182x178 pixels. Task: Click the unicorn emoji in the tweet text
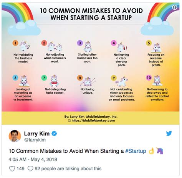click(160, 151)
